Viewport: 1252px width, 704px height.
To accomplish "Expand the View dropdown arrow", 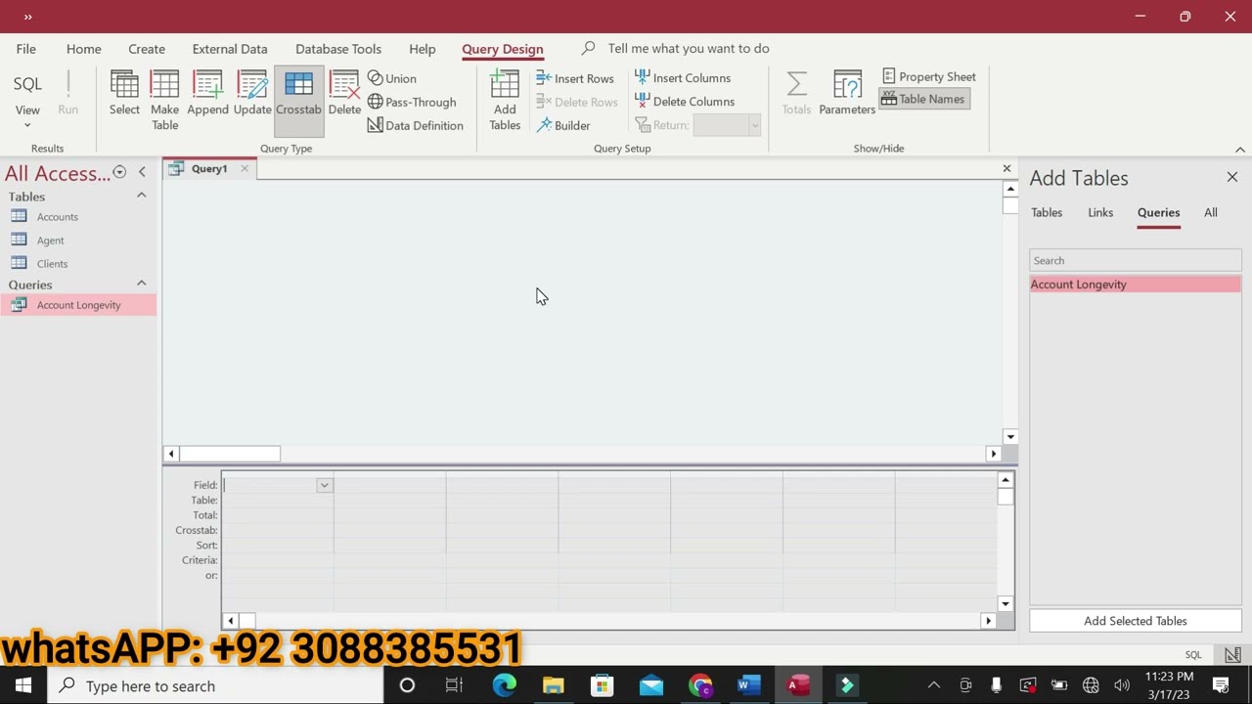I will pyautogui.click(x=27, y=125).
